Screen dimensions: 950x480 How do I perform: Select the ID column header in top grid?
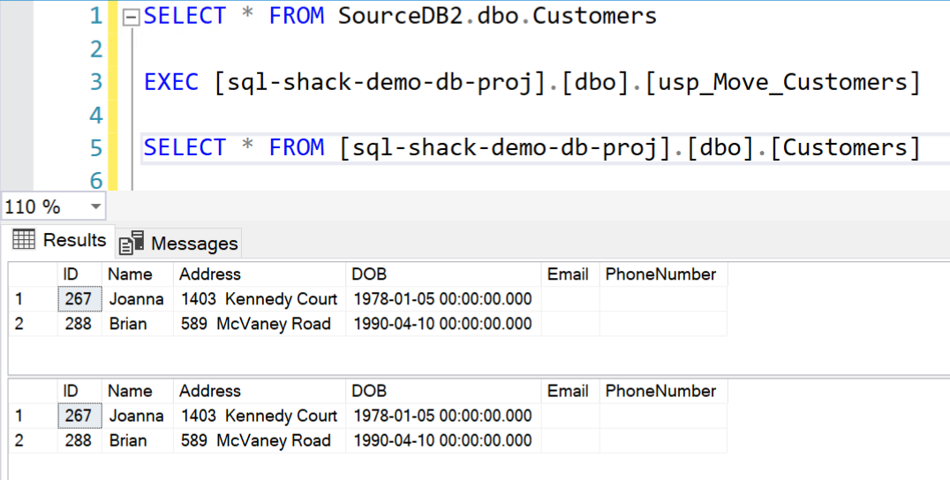pos(72,274)
